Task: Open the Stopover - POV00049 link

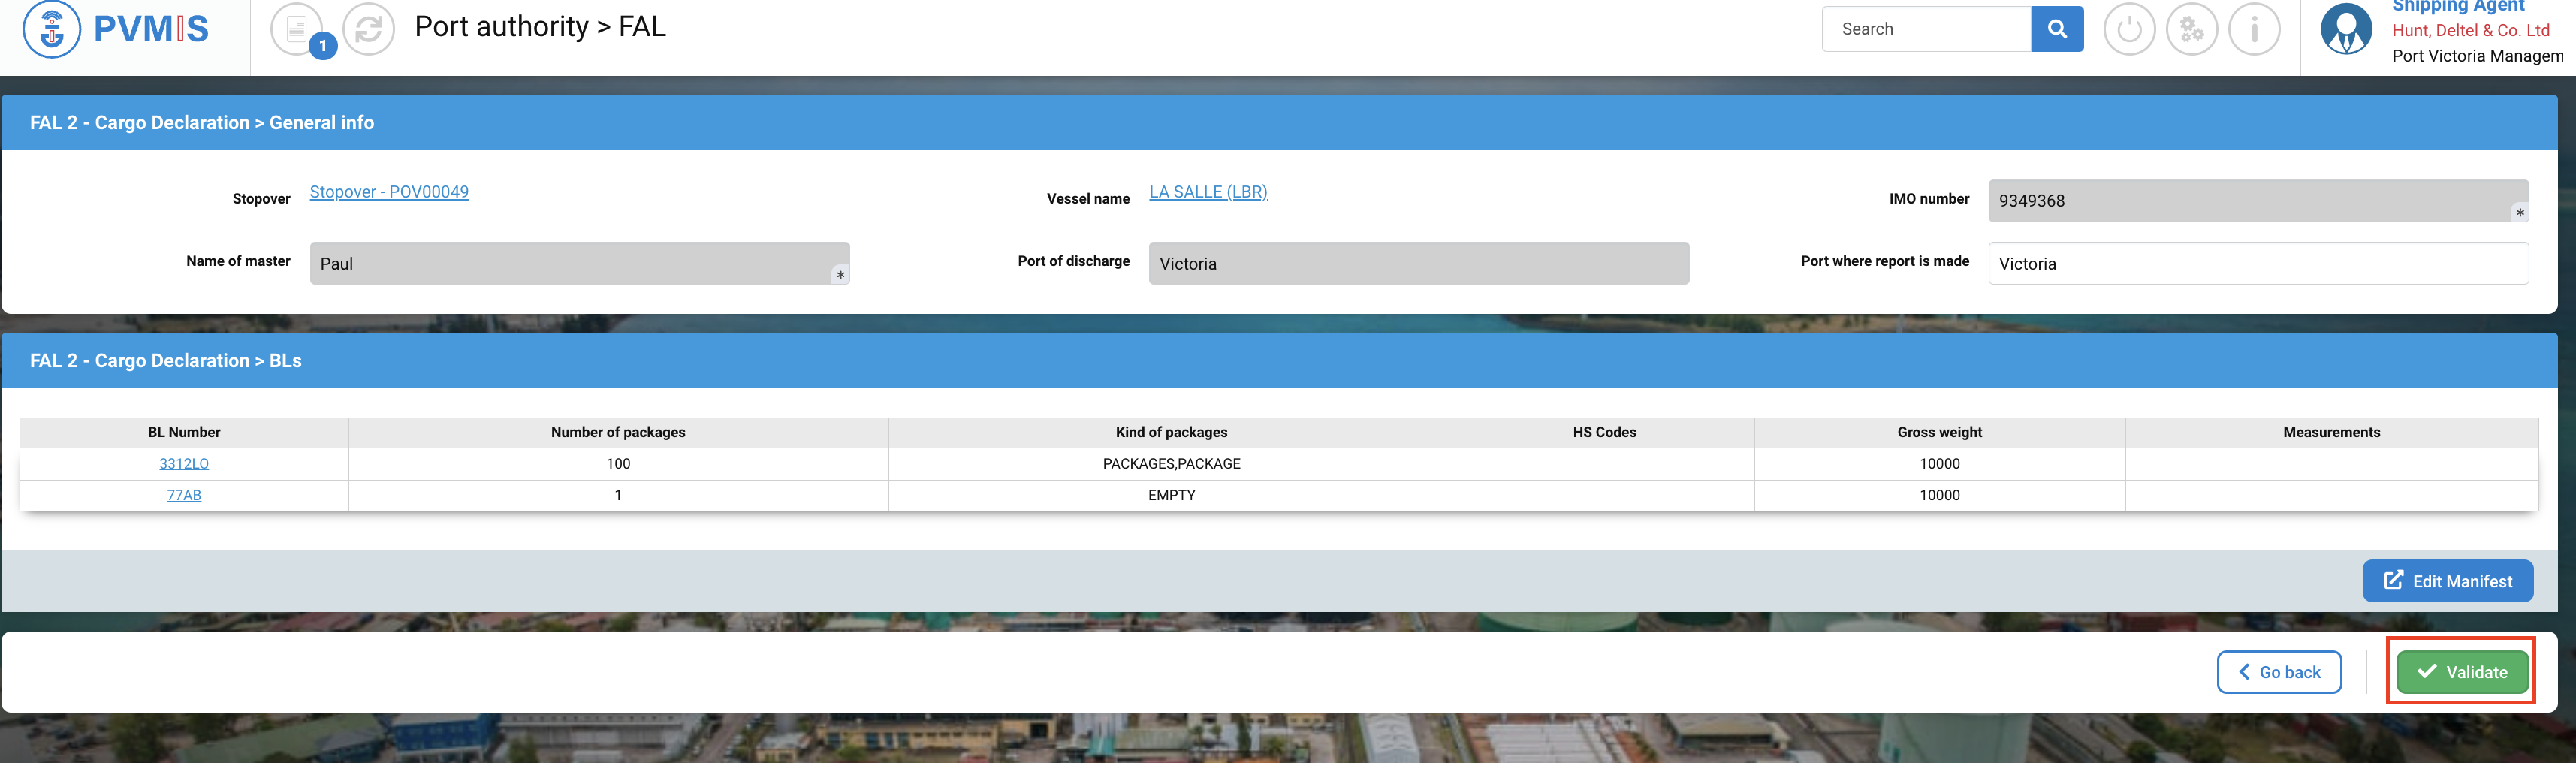Action: pyautogui.click(x=389, y=192)
